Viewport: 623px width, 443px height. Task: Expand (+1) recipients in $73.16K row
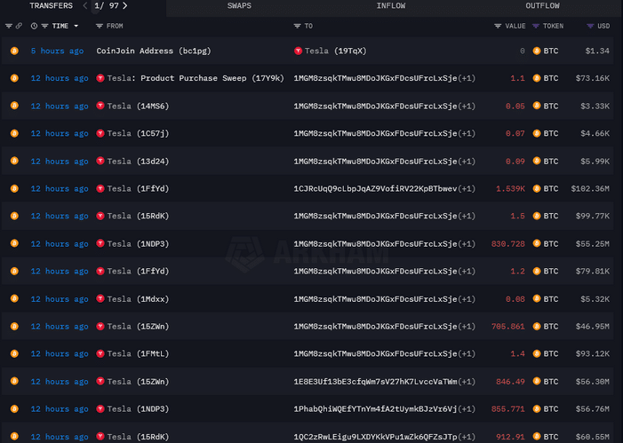467,78
